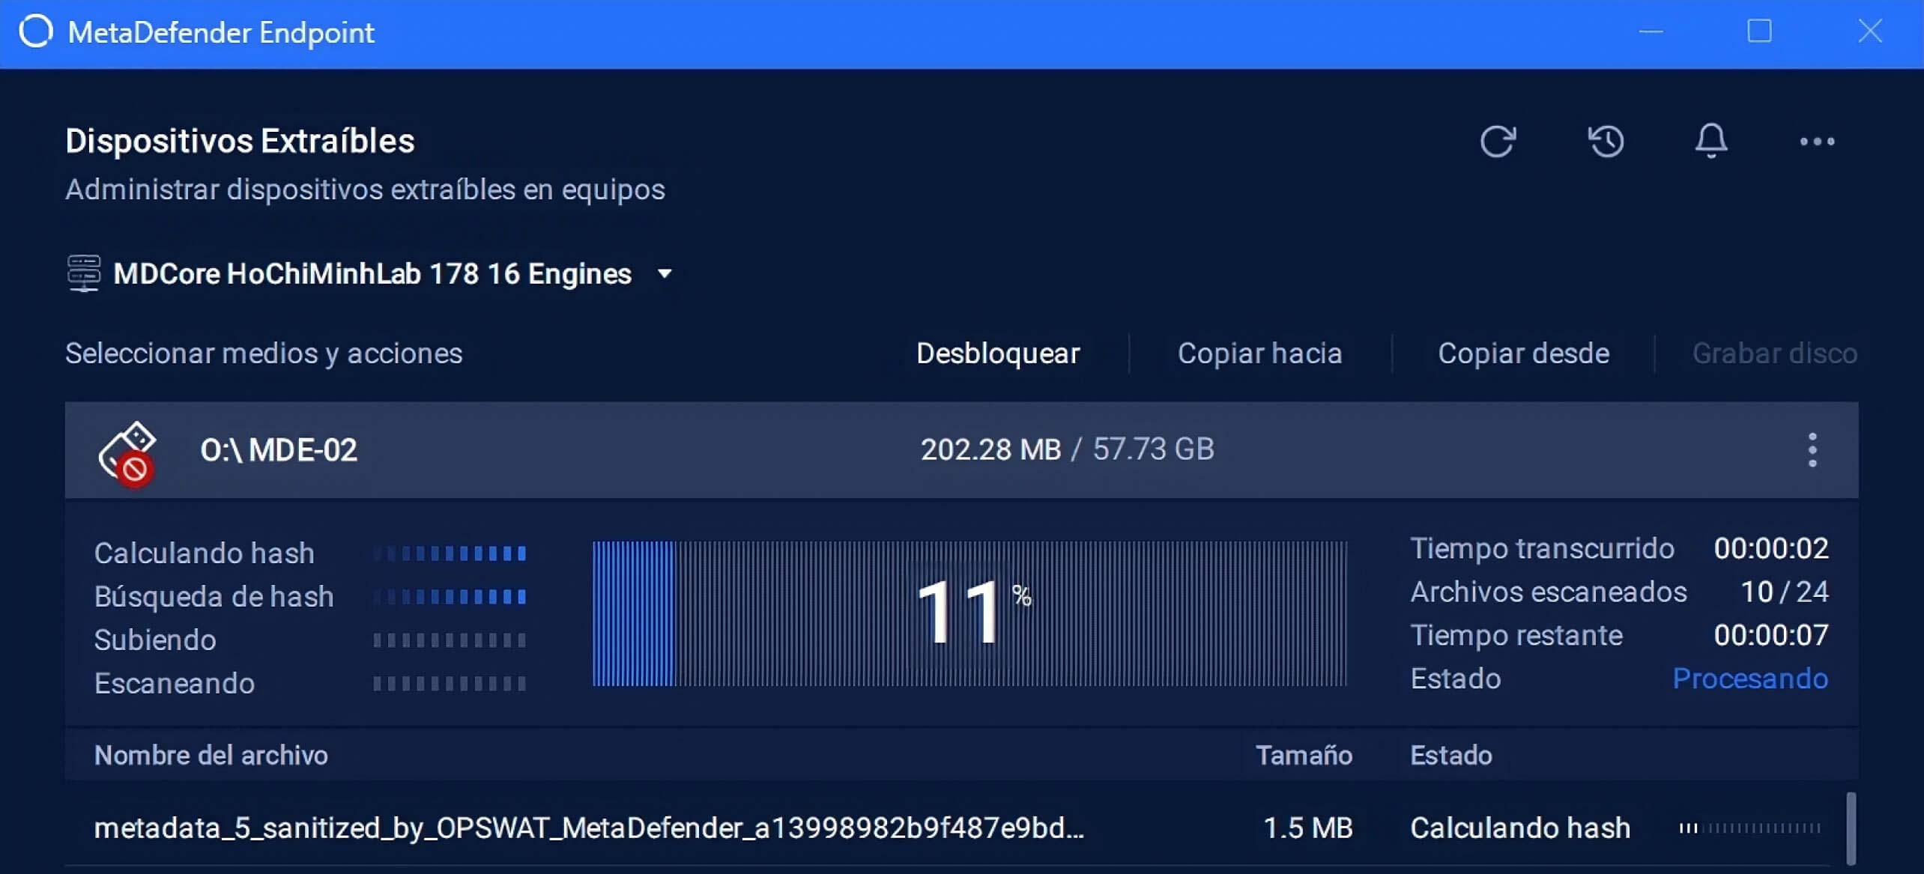Open the scan history clock icon
The height and width of the screenshot is (874, 1924).
tap(1606, 141)
